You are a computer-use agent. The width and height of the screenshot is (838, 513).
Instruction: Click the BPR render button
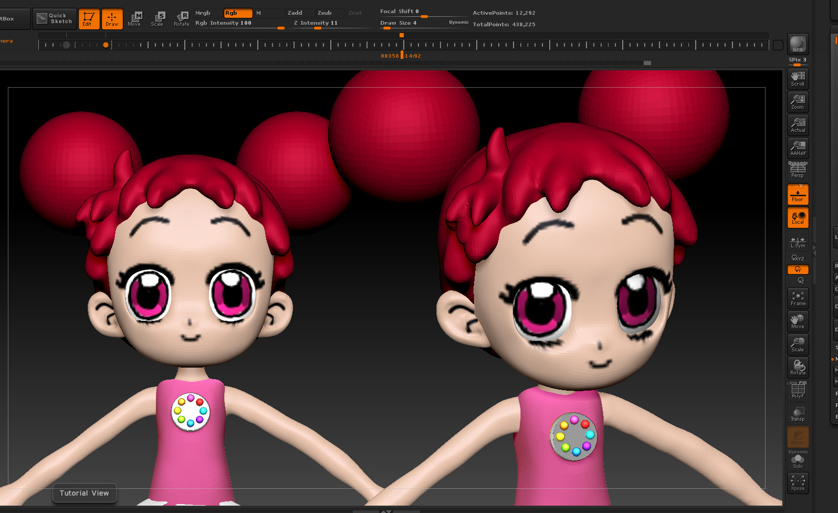click(798, 44)
